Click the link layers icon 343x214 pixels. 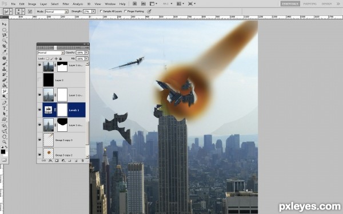tap(43, 161)
